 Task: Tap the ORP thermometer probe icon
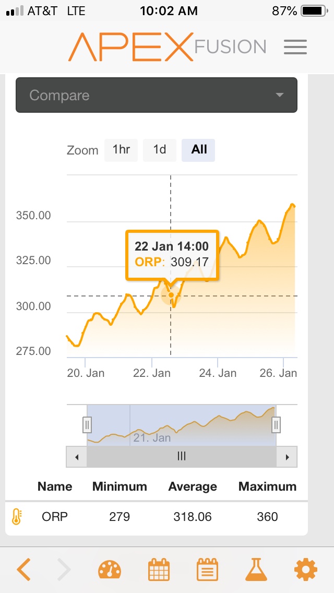(x=17, y=517)
